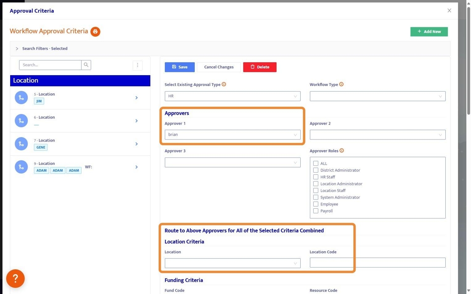Check the System Administrator role
This screenshot has width=471, height=294.
316,197
